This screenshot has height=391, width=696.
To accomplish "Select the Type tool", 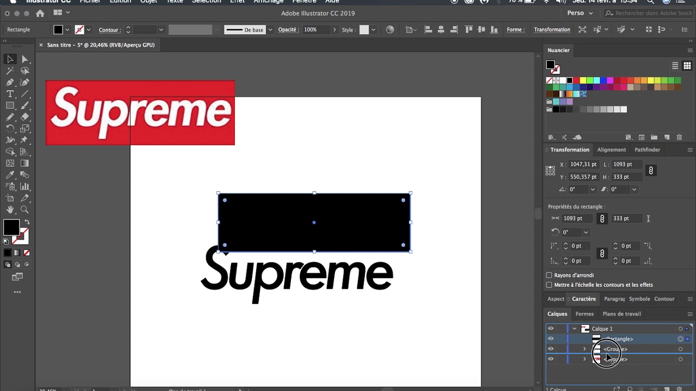I will pos(10,94).
